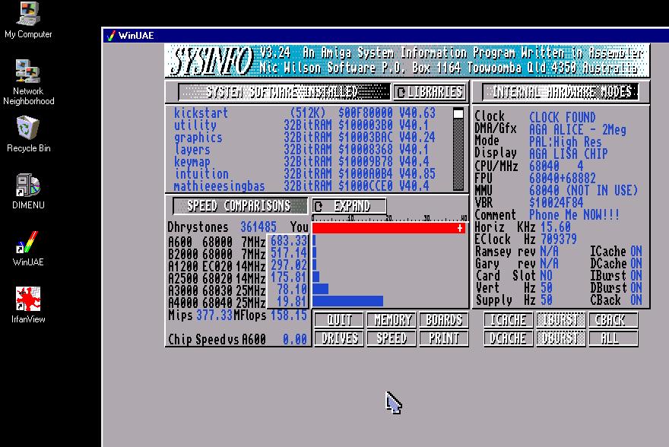This screenshot has width=669, height=447.
Task: Select the DIMENU desktop shortcut
Action: [28, 192]
